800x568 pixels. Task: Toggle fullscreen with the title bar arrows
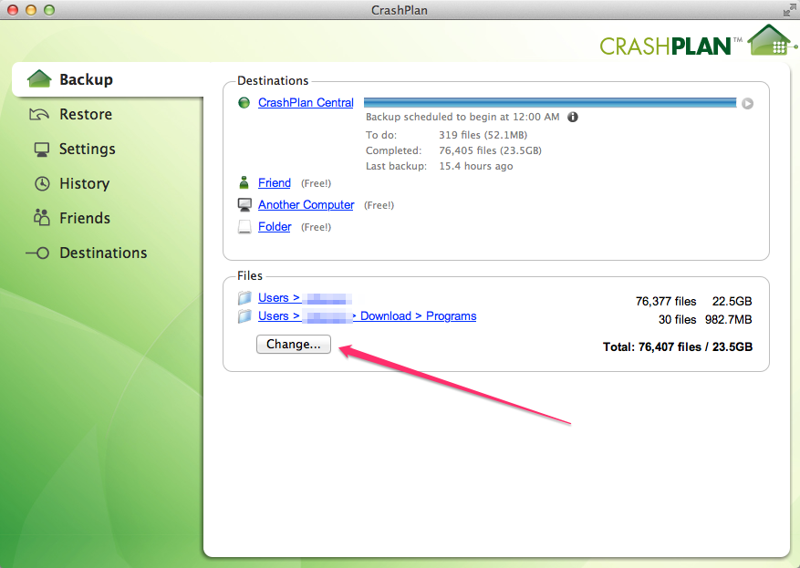[x=789, y=10]
